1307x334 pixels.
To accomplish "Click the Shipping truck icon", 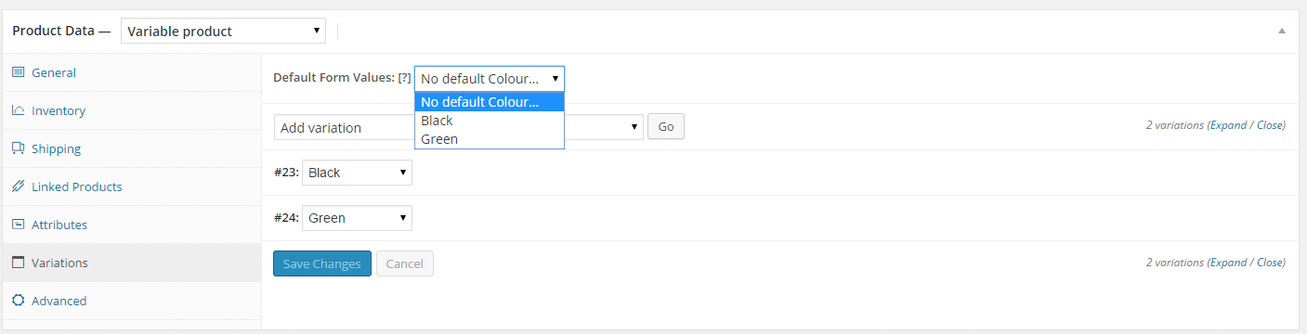I will tap(18, 148).
